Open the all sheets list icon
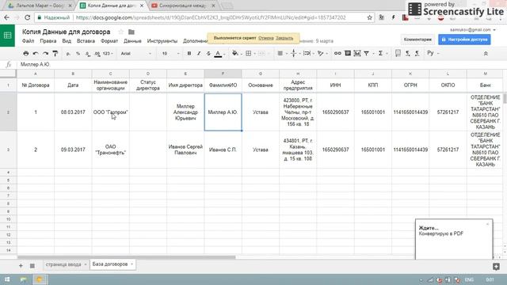 pos(32,266)
